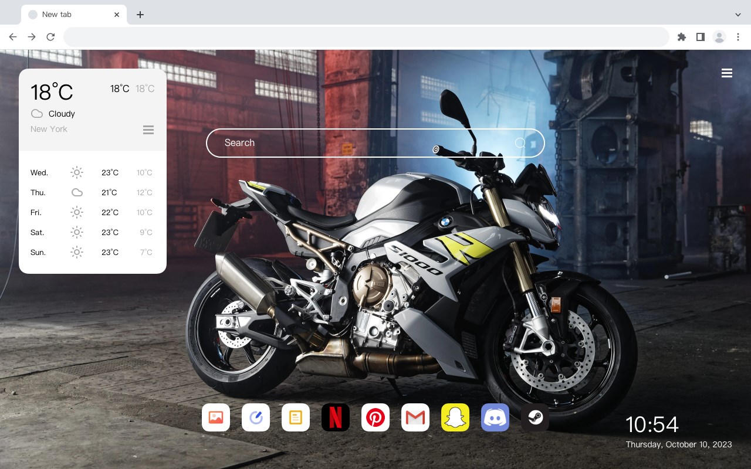Click the search magnifier icon
Image resolution: width=751 pixels, height=469 pixels.
coord(520,143)
